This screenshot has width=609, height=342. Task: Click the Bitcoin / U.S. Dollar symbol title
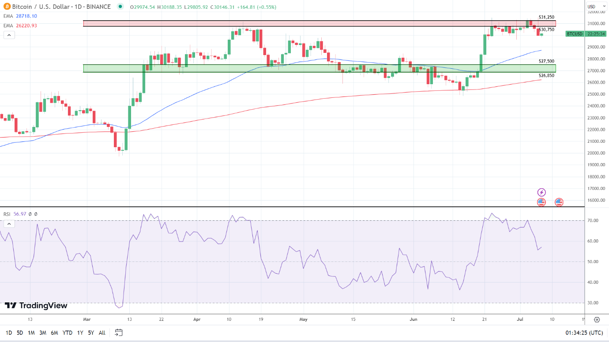(61, 7)
